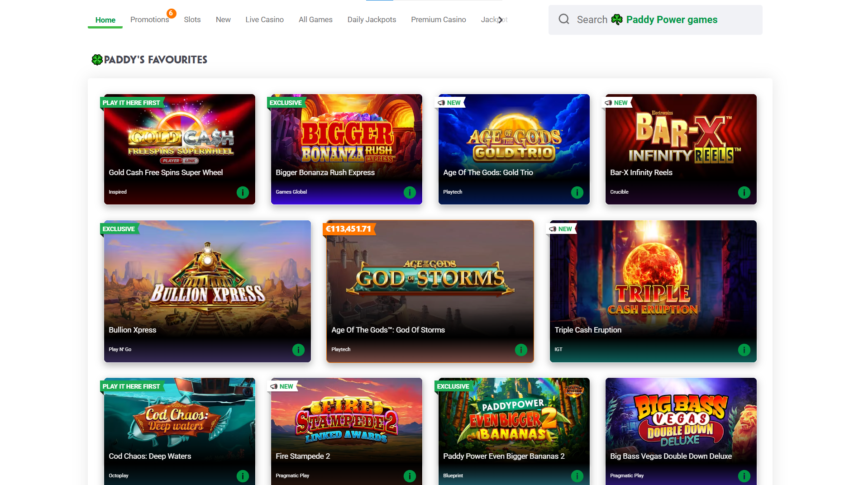
Task: Click the 'Blueprint' provider label
Action: pyautogui.click(x=453, y=475)
